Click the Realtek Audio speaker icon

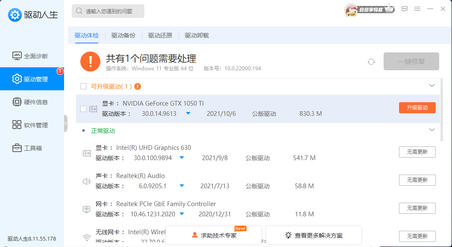[86, 181]
